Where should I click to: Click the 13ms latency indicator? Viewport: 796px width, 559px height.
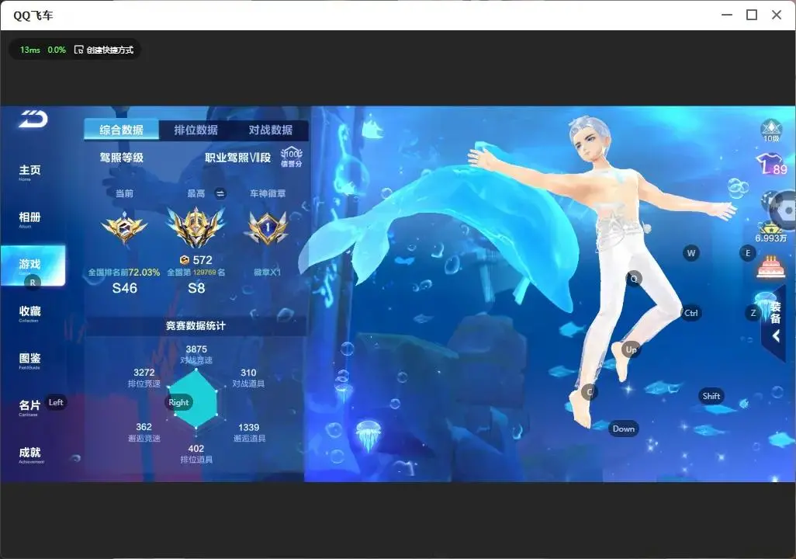[30, 50]
